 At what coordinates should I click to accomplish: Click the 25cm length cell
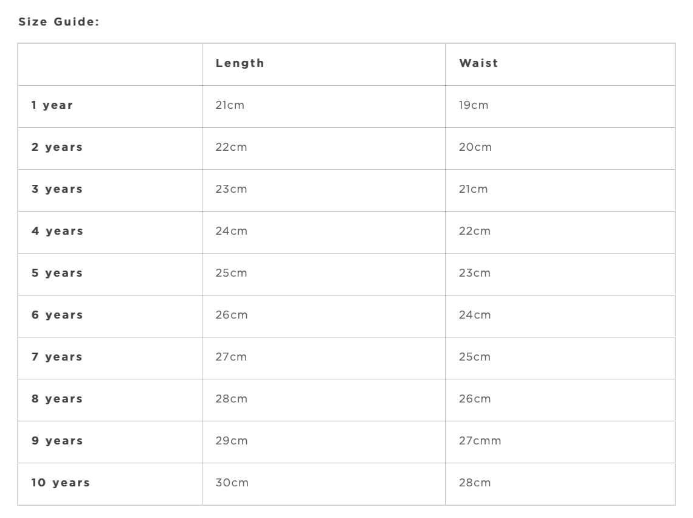(x=232, y=273)
